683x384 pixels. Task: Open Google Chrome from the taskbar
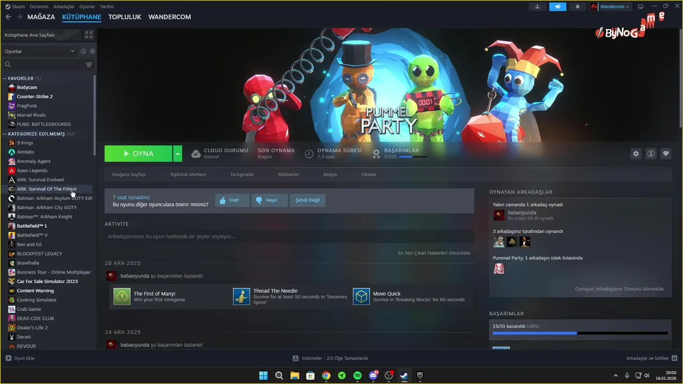tap(326, 375)
